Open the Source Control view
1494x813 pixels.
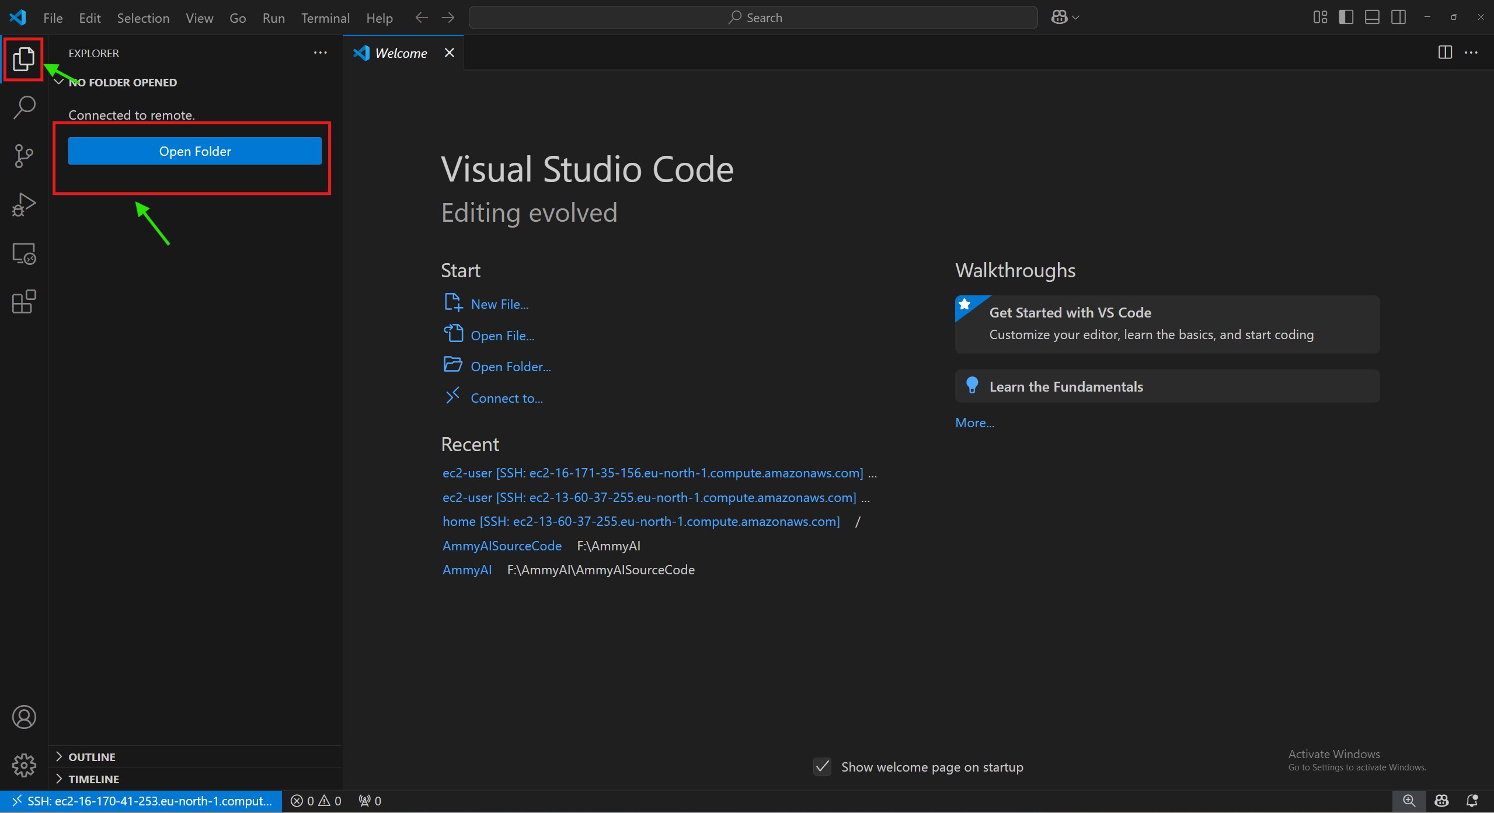pyautogui.click(x=24, y=156)
